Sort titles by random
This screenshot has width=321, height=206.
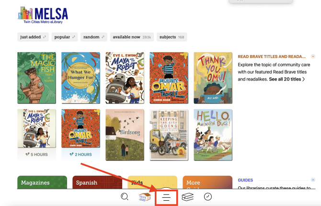coord(94,37)
